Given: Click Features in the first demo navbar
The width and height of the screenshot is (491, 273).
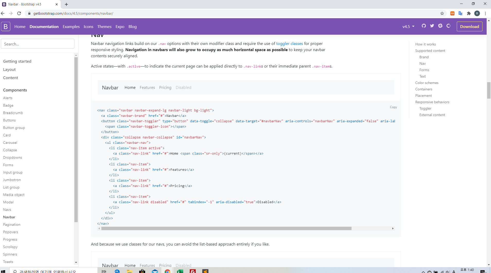Looking at the screenshot, I should (x=147, y=88).
